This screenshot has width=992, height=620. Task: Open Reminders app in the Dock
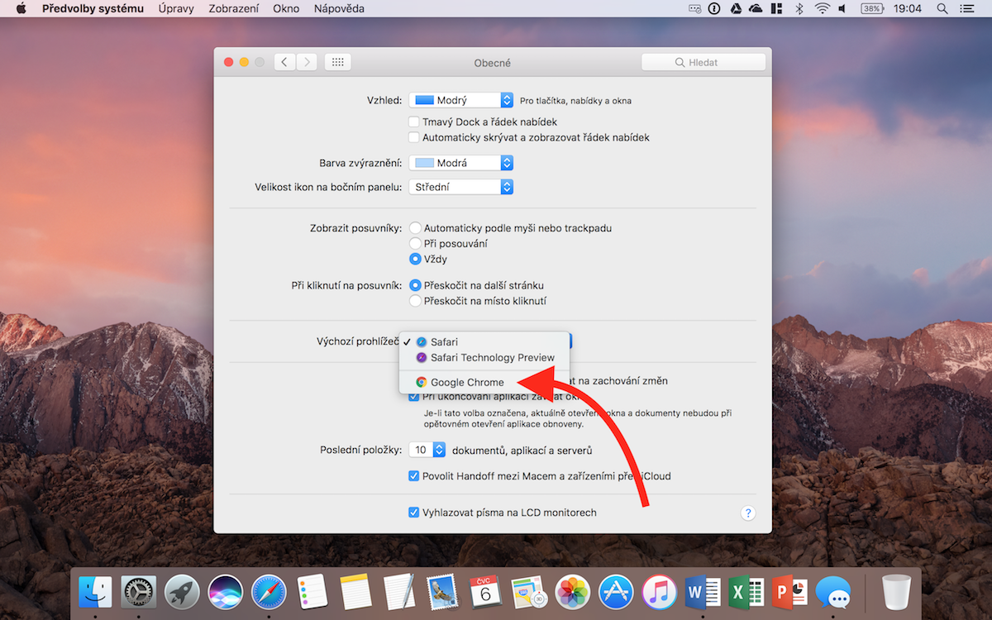(x=312, y=592)
